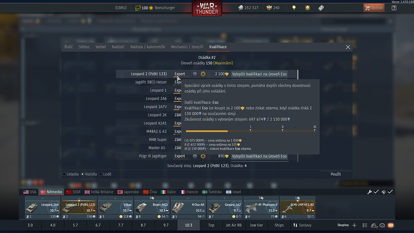This screenshot has width=414, height=233.
Task: Select Čína nation tab
Action: (150, 192)
